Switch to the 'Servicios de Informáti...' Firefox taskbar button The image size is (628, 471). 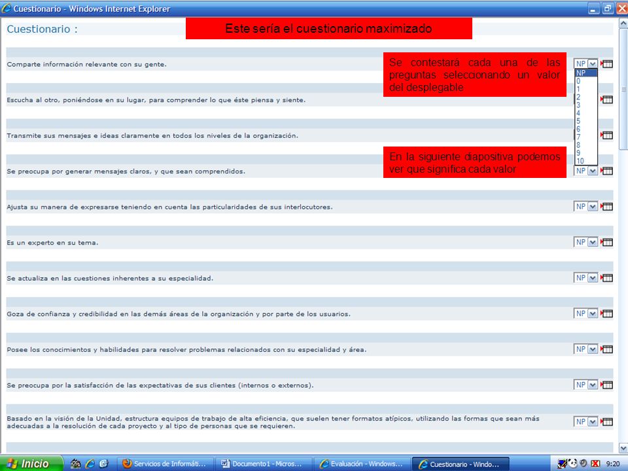[166, 464]
